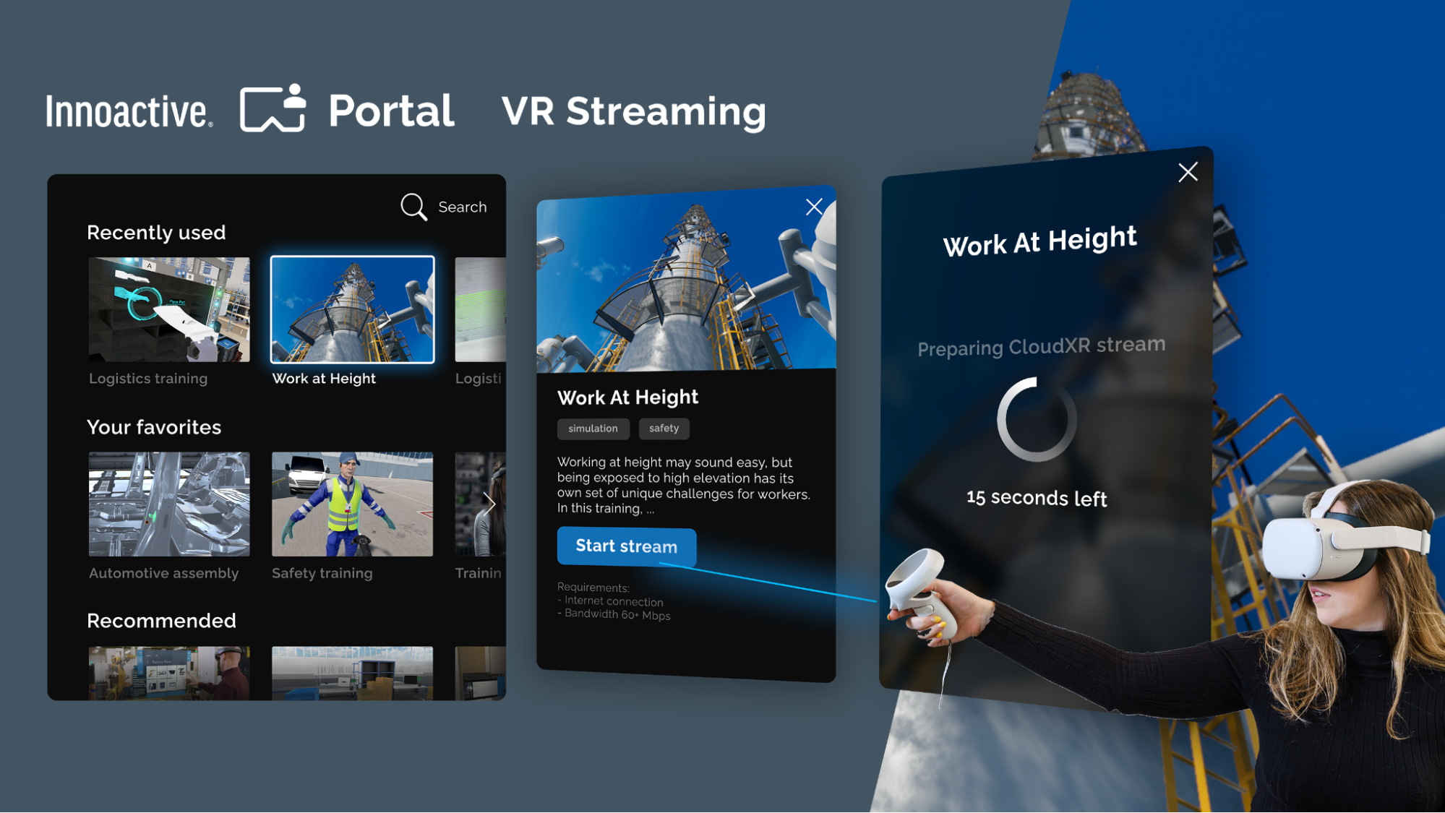Select the Recently used menu category

click(x=156, y=231)
